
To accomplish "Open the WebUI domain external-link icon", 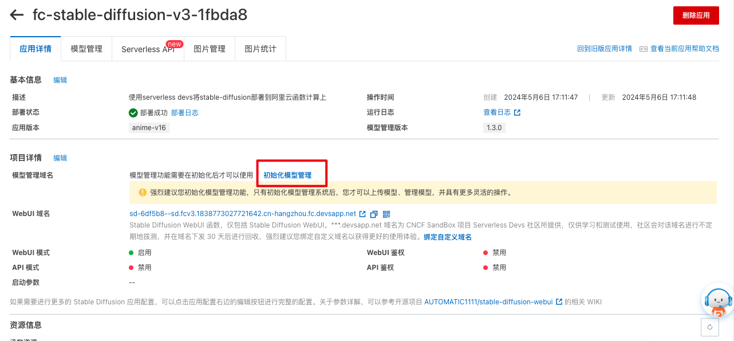I will click(362, 214).
